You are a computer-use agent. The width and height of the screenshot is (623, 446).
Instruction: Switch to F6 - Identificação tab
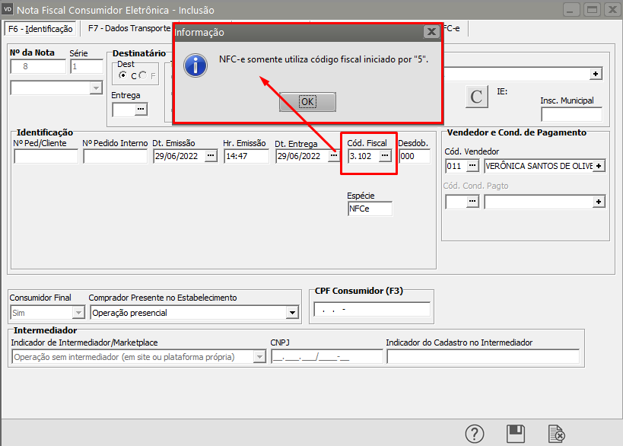click(x=40, y=29)
